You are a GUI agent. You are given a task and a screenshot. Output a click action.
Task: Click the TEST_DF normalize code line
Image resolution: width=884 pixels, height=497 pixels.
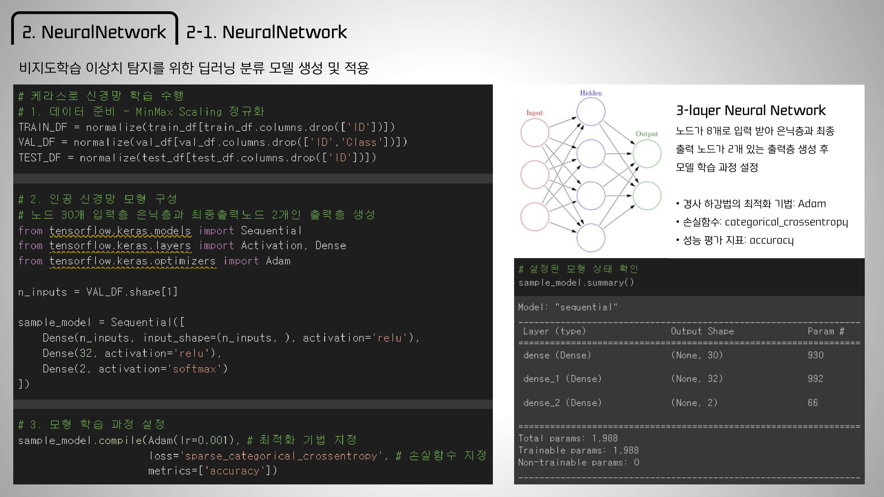197,158
